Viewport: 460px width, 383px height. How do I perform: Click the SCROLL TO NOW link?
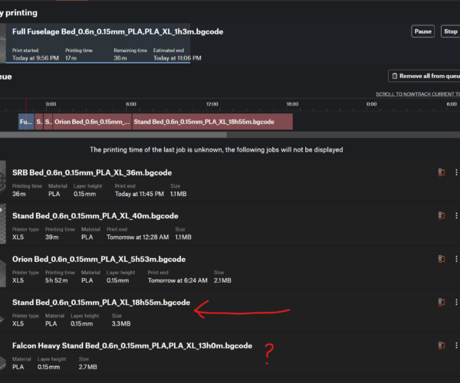(x=389, y=94)
